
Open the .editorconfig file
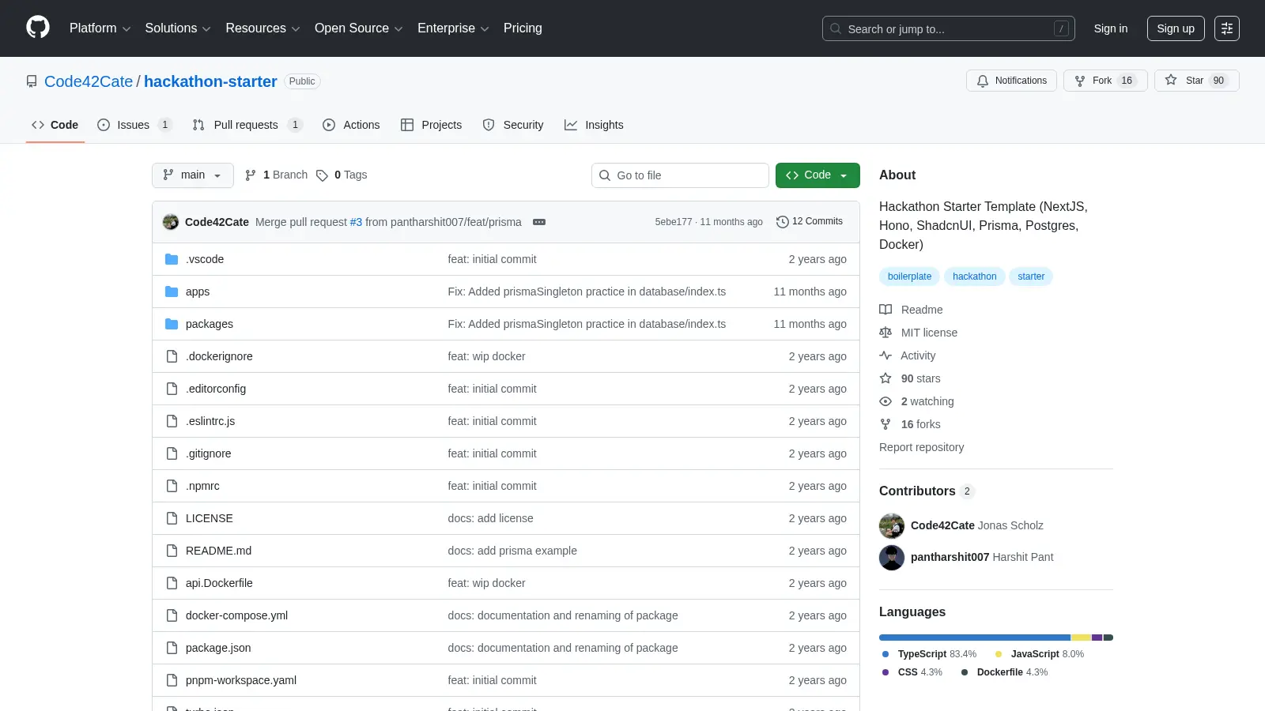click(x=216, y=389)
